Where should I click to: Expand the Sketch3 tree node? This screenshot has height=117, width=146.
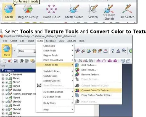tap(3, 109)
